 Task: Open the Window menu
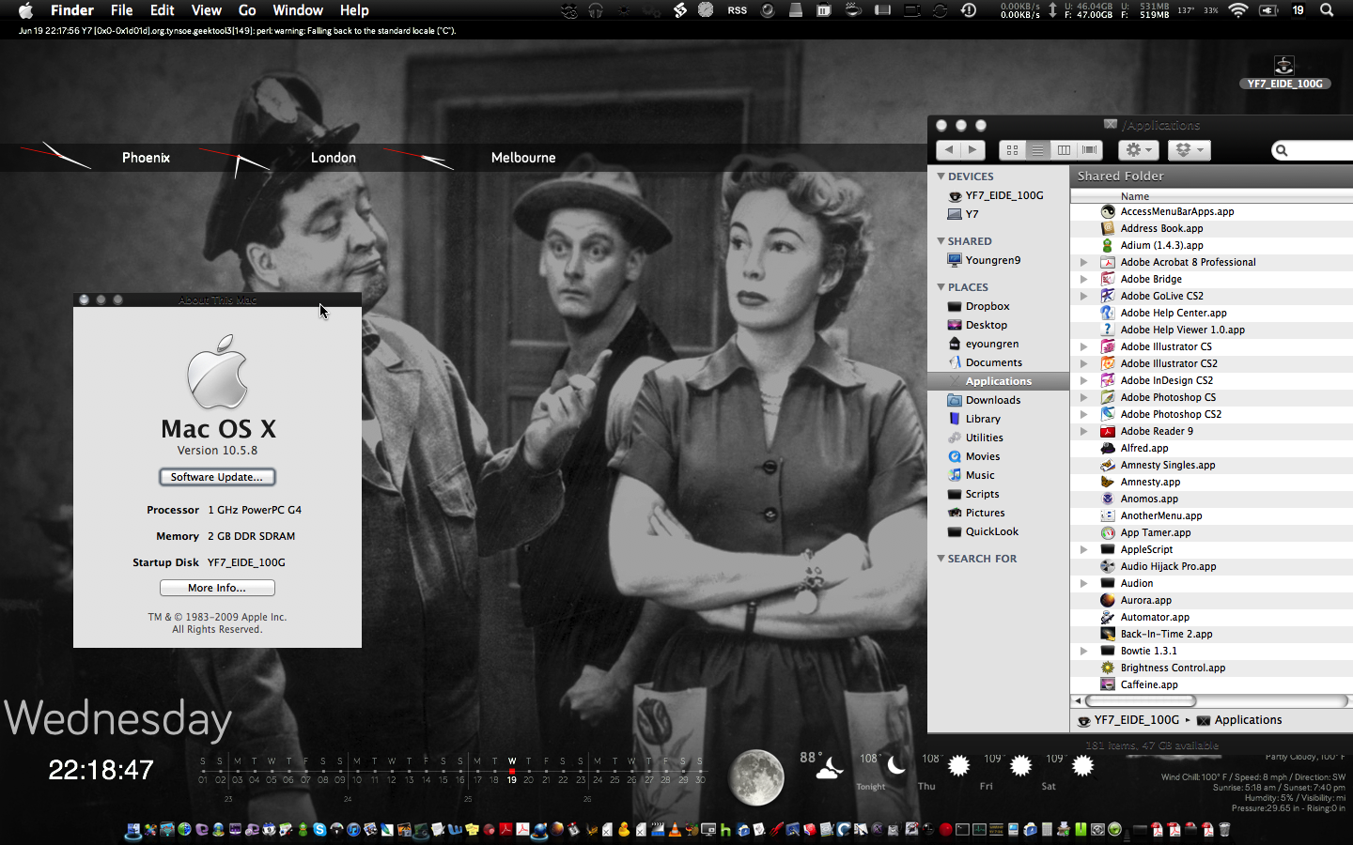[x=298, y=10]
